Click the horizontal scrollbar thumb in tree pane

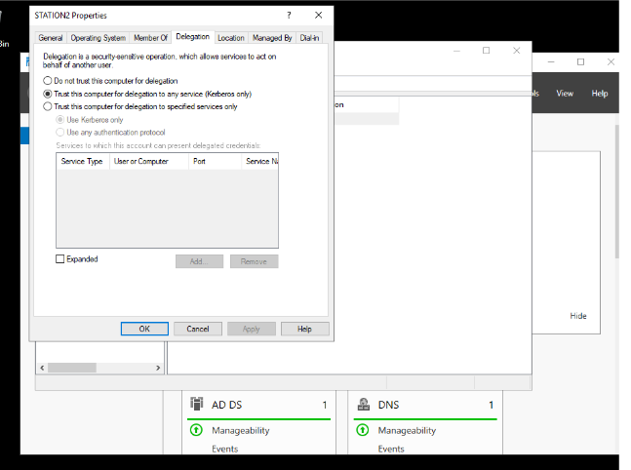pos(72,368)
